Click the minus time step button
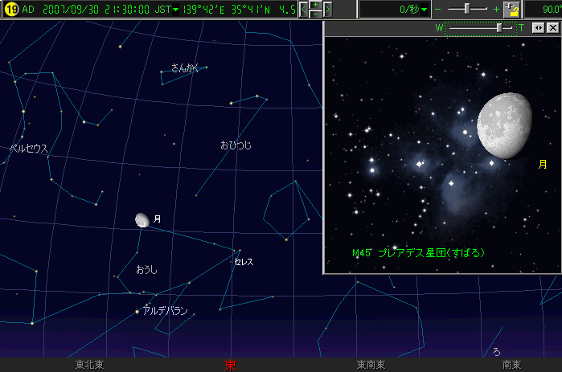562x372 pixels. point(316,14)
